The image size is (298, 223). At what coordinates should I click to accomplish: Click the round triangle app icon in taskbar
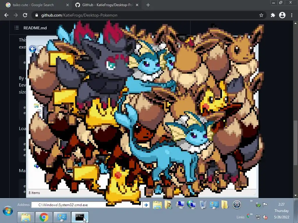(237, 205)
